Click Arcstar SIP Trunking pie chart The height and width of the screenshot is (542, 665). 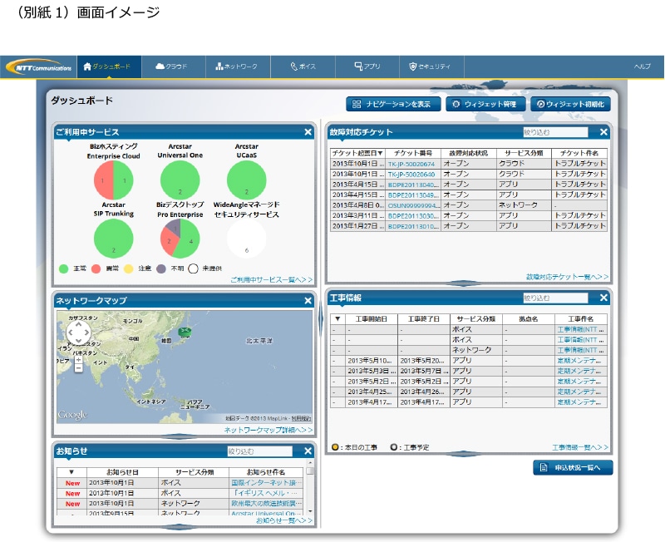tap(113, 239)
